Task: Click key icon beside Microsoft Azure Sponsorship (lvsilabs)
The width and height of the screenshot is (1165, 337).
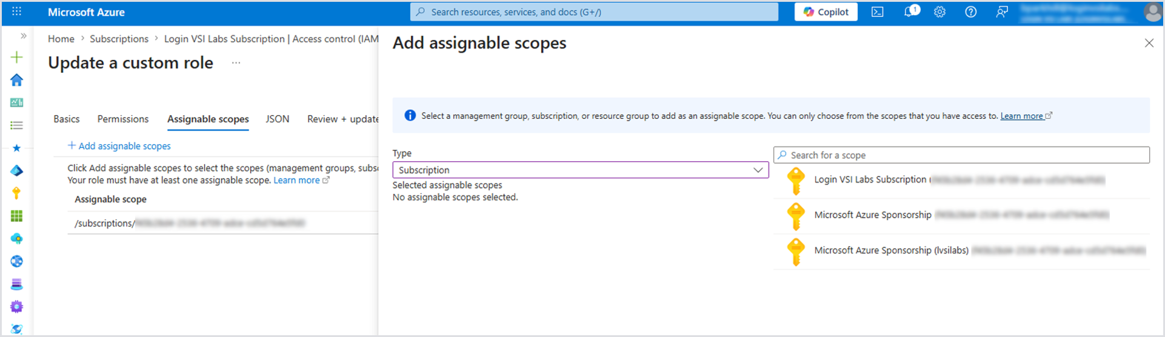Action: pos(795,252)
